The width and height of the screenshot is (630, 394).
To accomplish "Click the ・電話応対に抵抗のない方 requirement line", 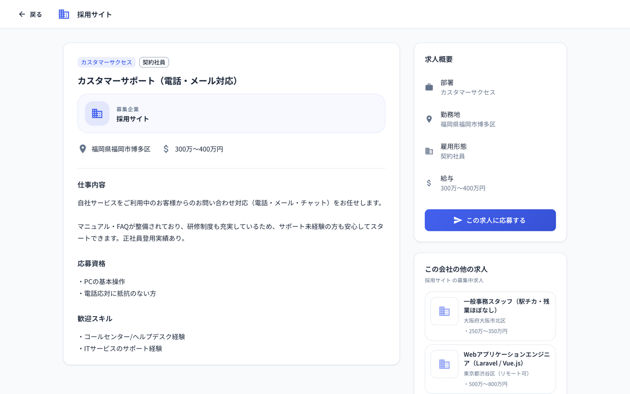I will pyautogui.click(x=117, y=294).
